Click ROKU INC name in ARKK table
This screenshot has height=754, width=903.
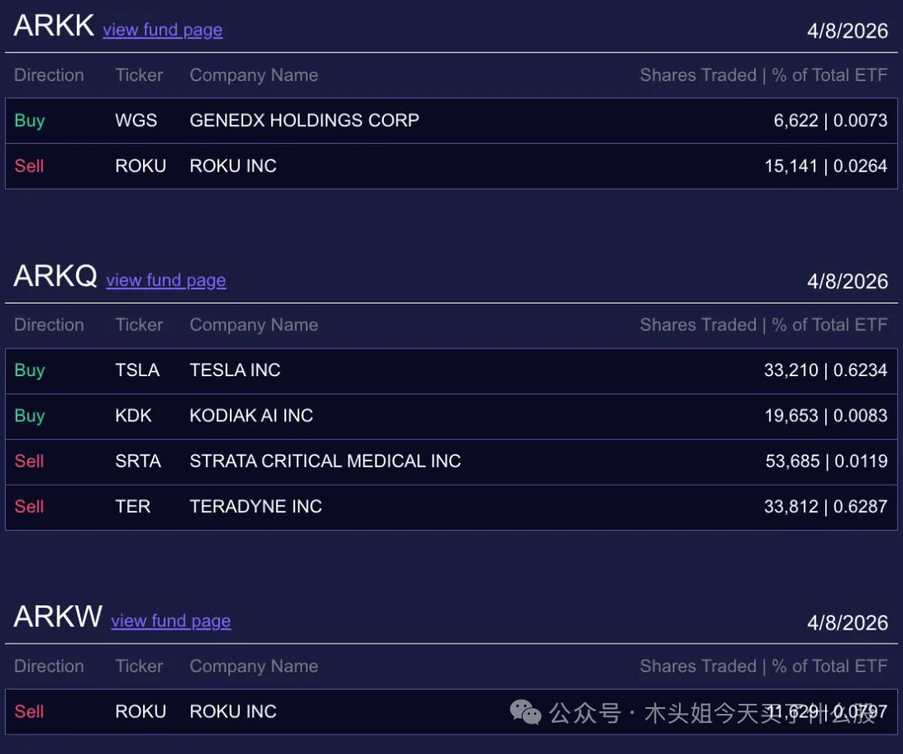click(x=233, y=166)
